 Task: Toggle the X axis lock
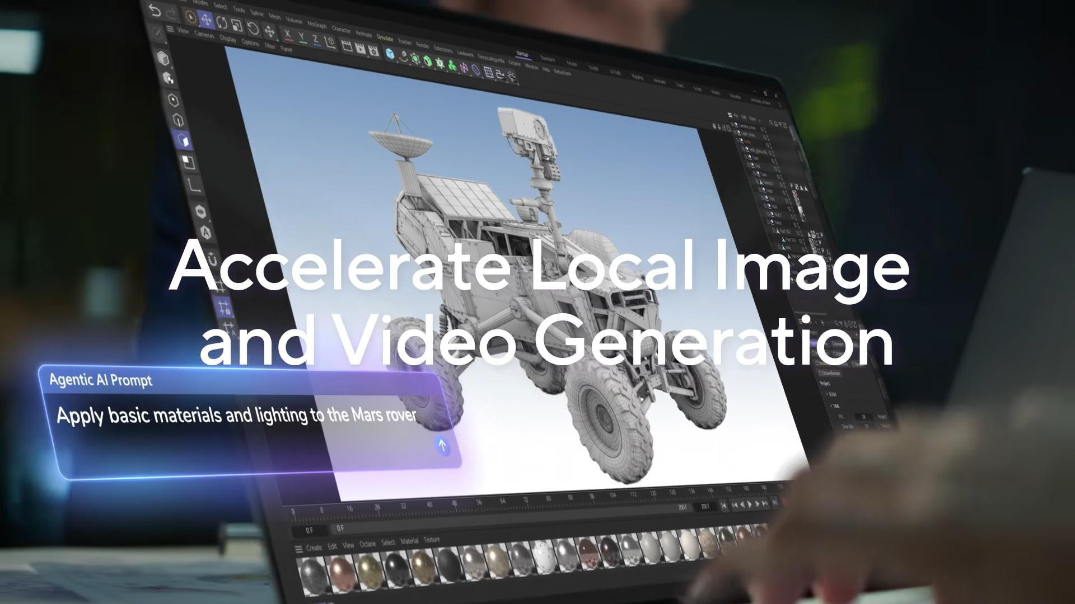coord(288,35)
